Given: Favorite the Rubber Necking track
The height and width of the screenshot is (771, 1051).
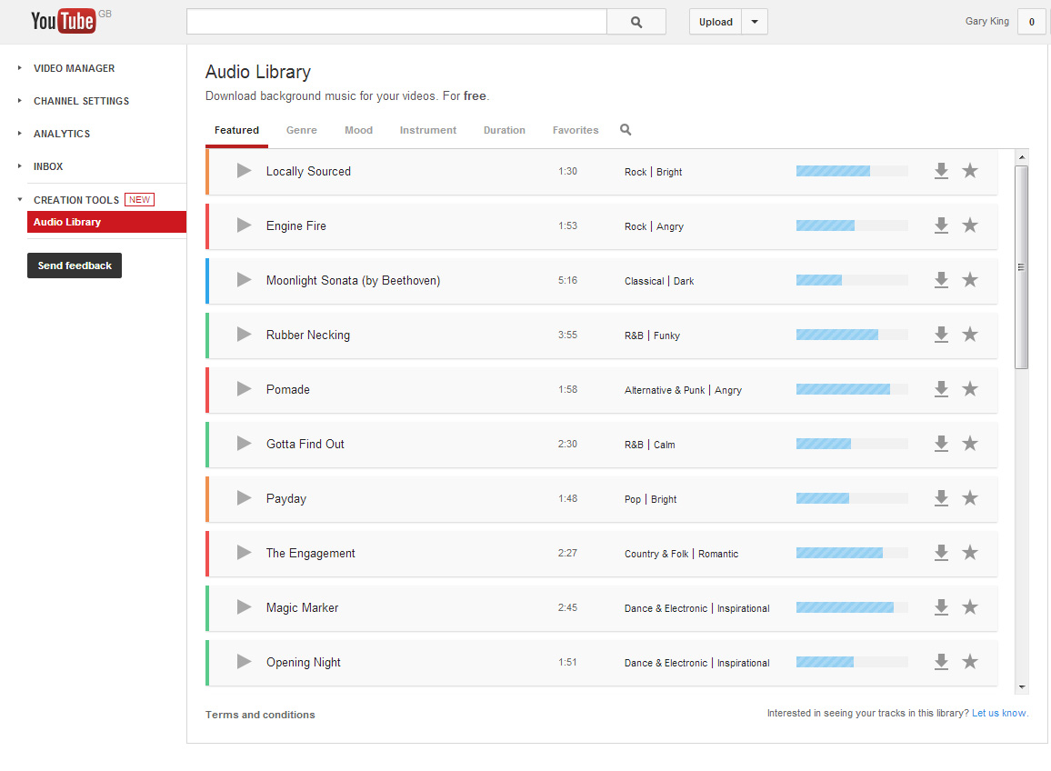Looking at the screenshot, I should point(970,335).
